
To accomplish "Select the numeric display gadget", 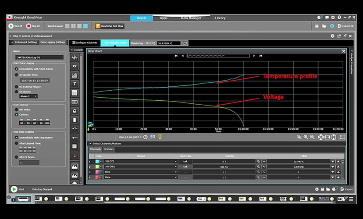I will coord(75,102).
